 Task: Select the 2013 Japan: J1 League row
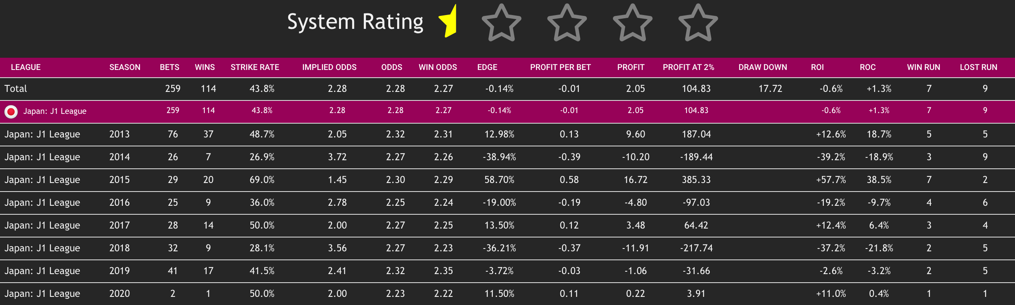pos(507,134)
